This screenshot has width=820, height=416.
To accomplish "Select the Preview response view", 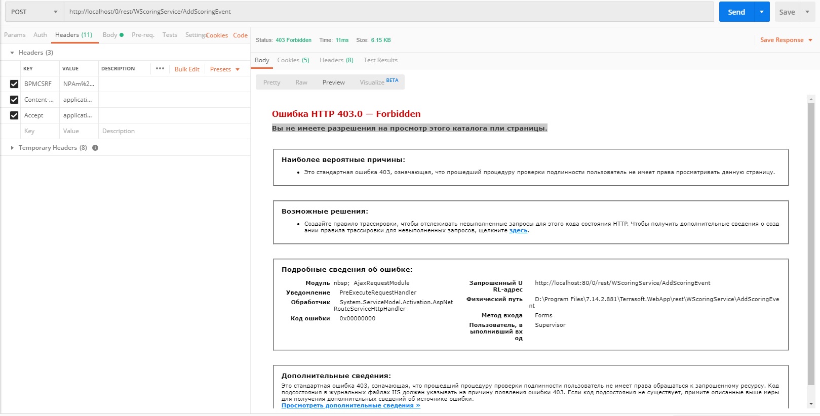I will [334, 82].
